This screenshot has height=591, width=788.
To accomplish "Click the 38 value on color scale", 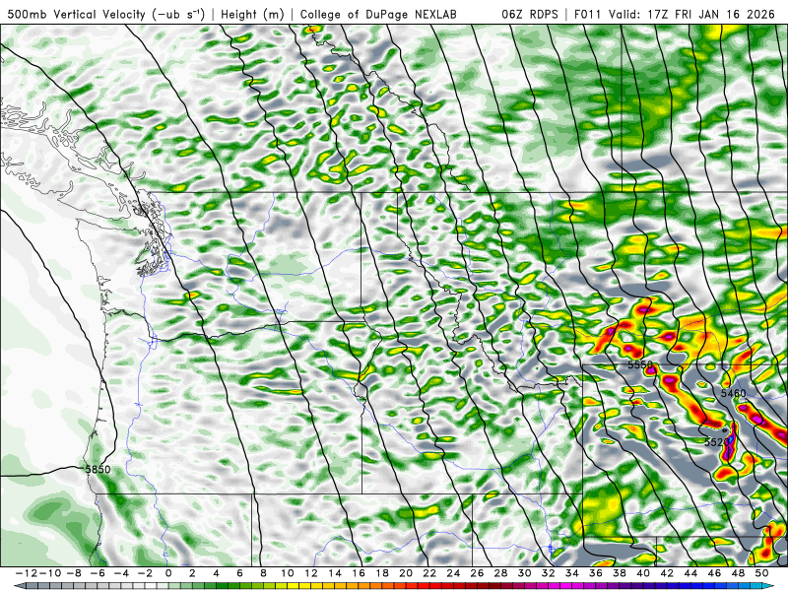I will click(620, 573).
